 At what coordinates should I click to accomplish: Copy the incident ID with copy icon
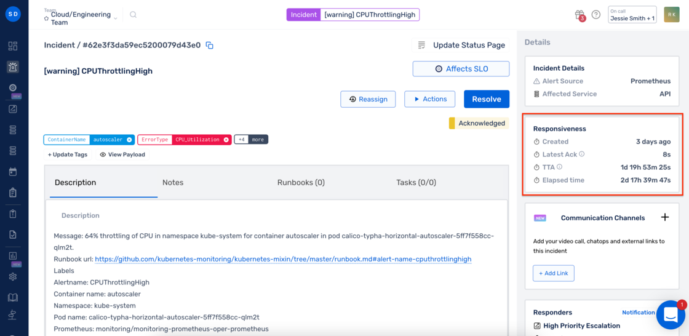pos(210,46)
